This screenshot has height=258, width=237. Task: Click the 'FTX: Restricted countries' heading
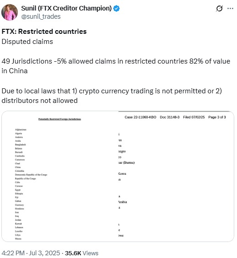(44, 32)
